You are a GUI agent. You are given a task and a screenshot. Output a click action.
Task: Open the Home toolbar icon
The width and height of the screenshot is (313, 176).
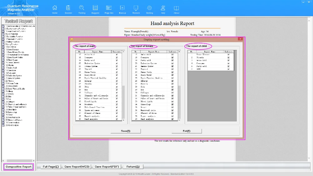[x=55, y=9]
